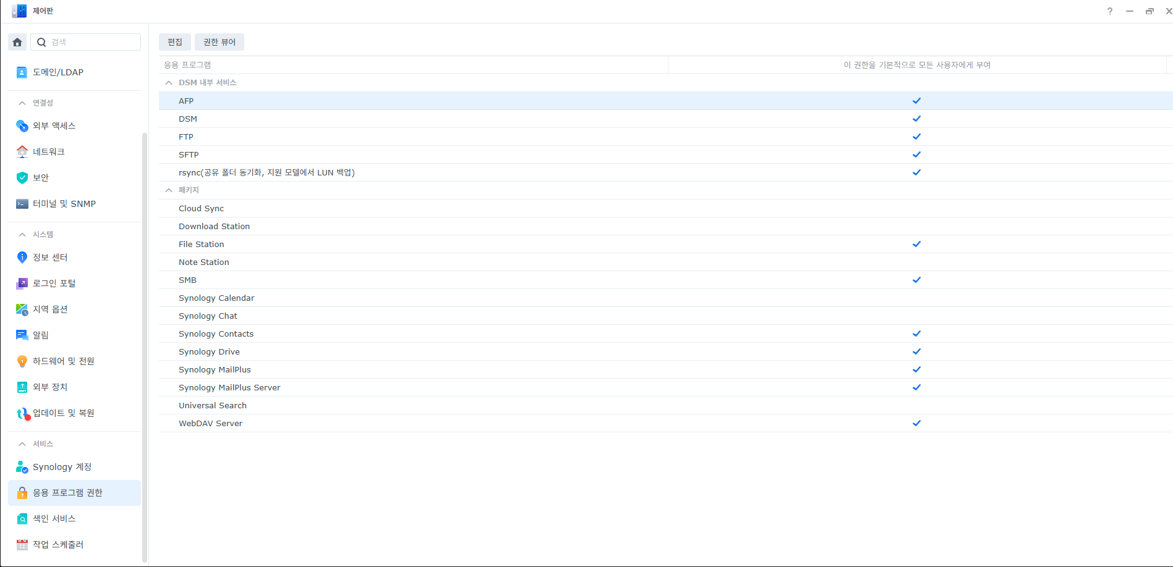The image size is (1173, 567).
Task: Click the 제어판 app icon in title bar
Action: (x=19, y=11)
